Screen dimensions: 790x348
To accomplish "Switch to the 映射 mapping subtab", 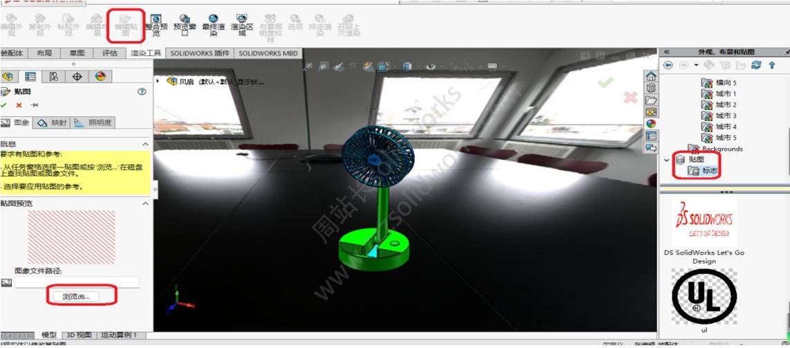I will coord(52,122).
